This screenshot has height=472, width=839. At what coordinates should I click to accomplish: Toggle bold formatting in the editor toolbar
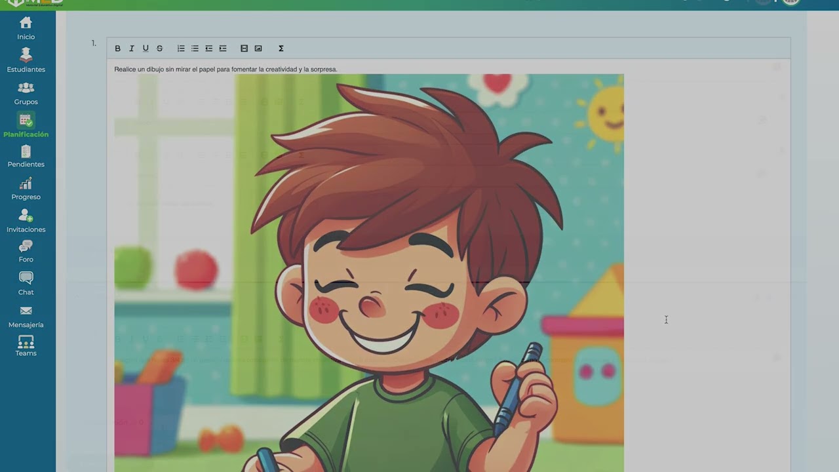(118, 49)
